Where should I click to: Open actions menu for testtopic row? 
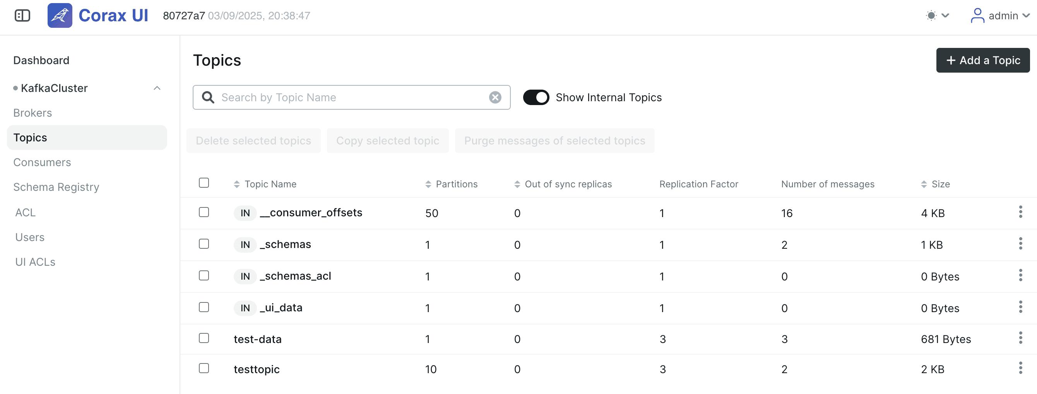click(x=1020, y=368)
